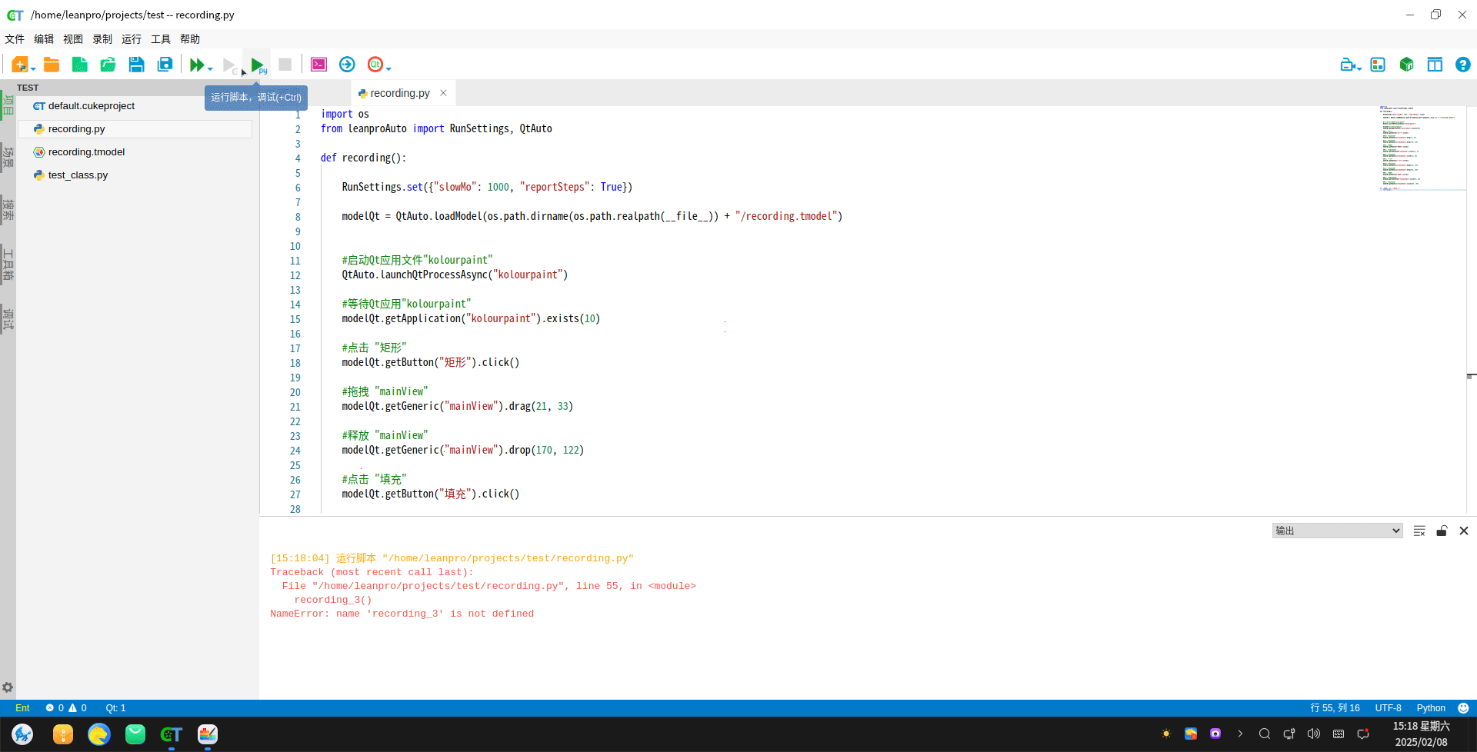Switch to the 调试 sidebar panel
This screenshot has width=1477, height=752.
tap(8, 318)
